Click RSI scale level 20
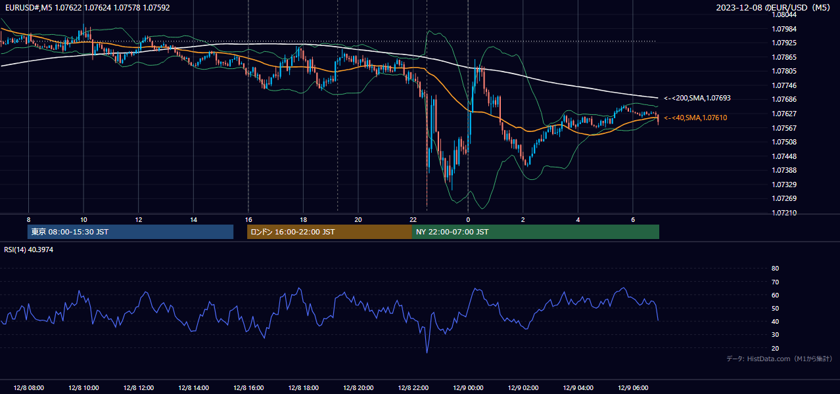The width and height of the screenshot is (840, 394). [775, 348]
